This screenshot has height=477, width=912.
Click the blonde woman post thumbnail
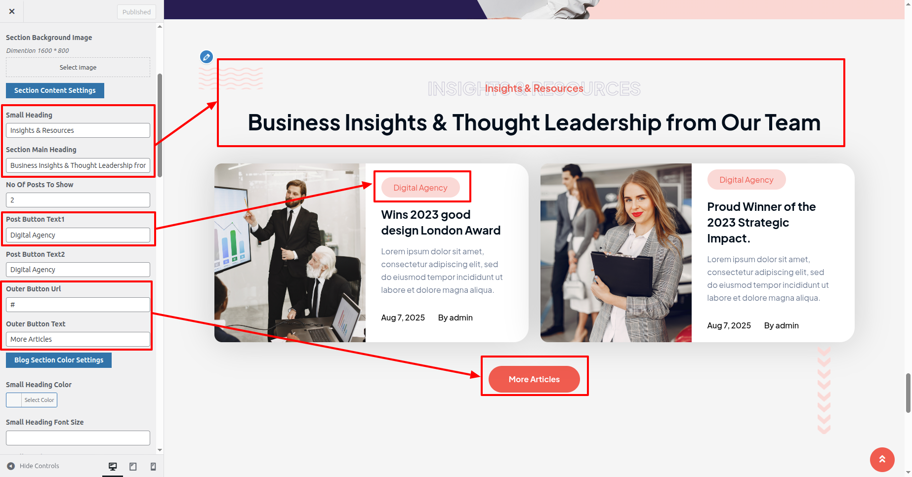pyautogui.click(x=616, y=253)
